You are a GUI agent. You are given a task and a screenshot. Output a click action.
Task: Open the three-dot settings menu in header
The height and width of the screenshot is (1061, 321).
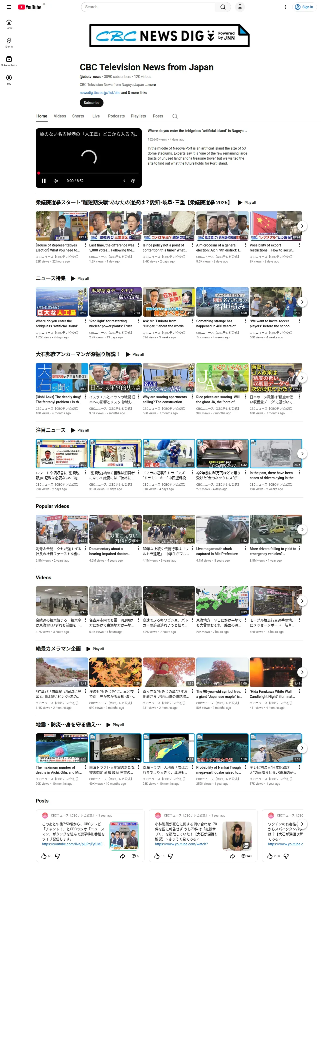click(x=285, y=7)
